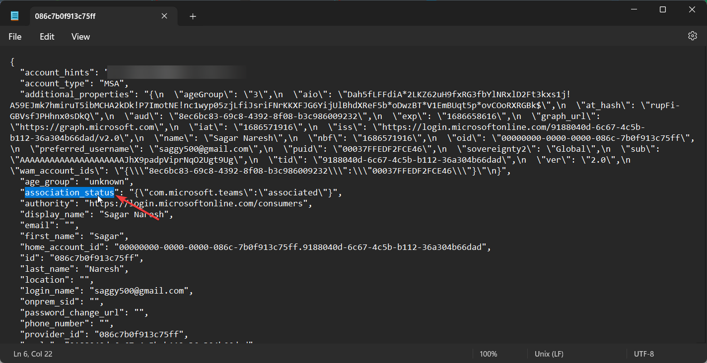Click the UTF-8 encoding indicator
The height and width of the screenshot is (363, 707).
click(x=644, y=354)
